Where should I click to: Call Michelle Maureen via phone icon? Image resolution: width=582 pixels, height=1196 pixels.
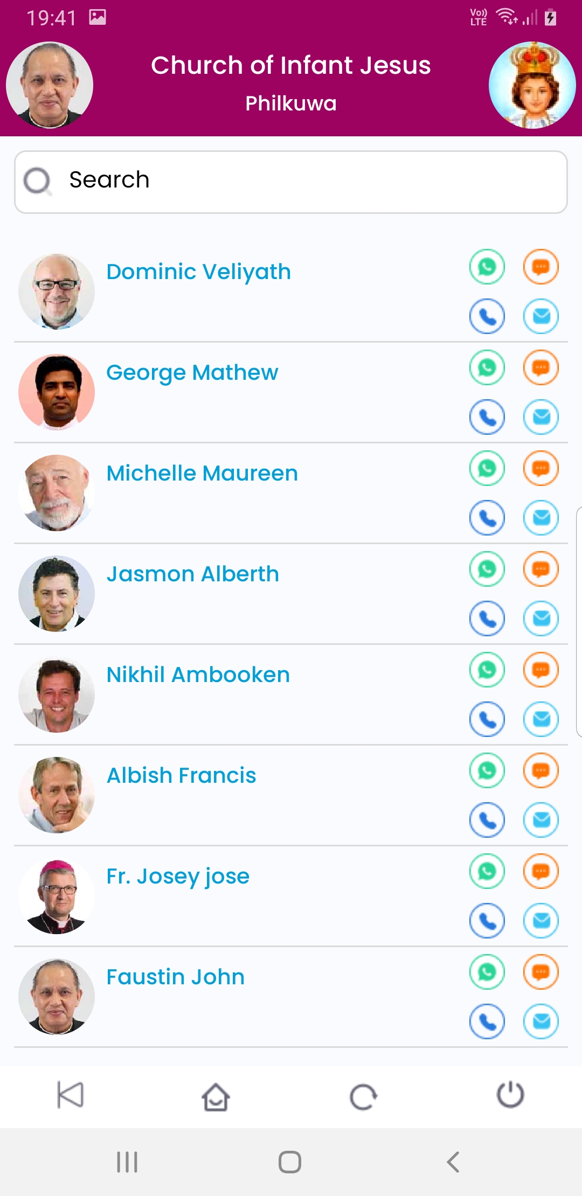point(487,518)
